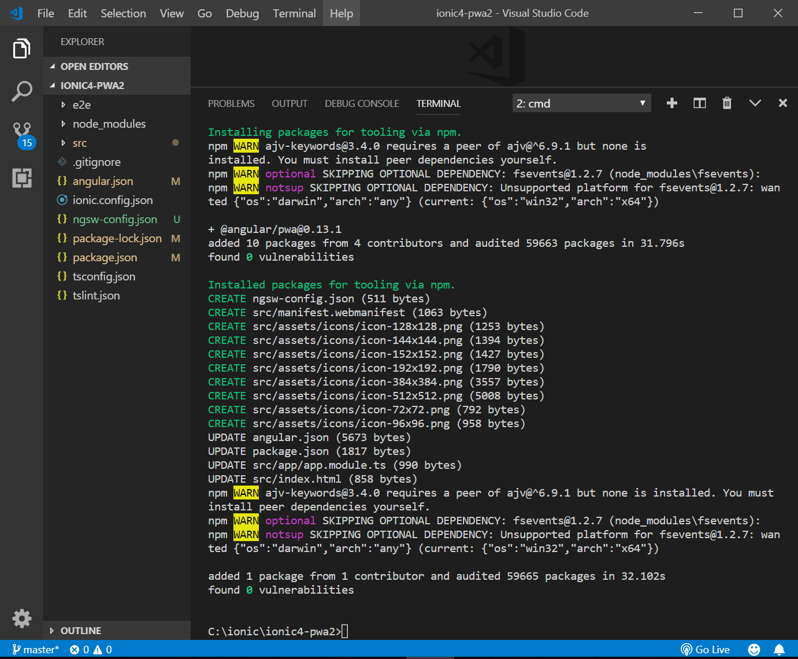Close the terminal panel
This screenshot has width=798, height=659.
[x=782, y=103]
